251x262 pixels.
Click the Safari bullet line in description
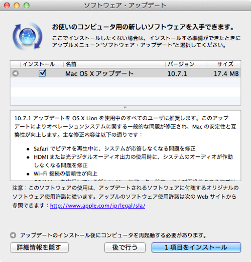[x=114, y=149]
